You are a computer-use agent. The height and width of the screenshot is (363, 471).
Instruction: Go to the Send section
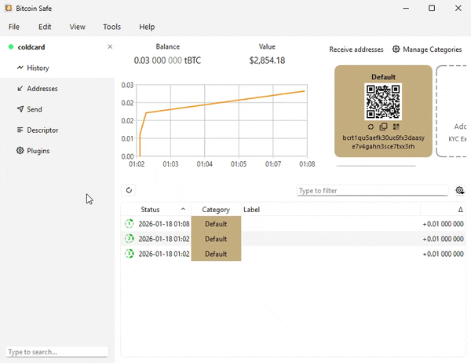click(x=57, y=109)
